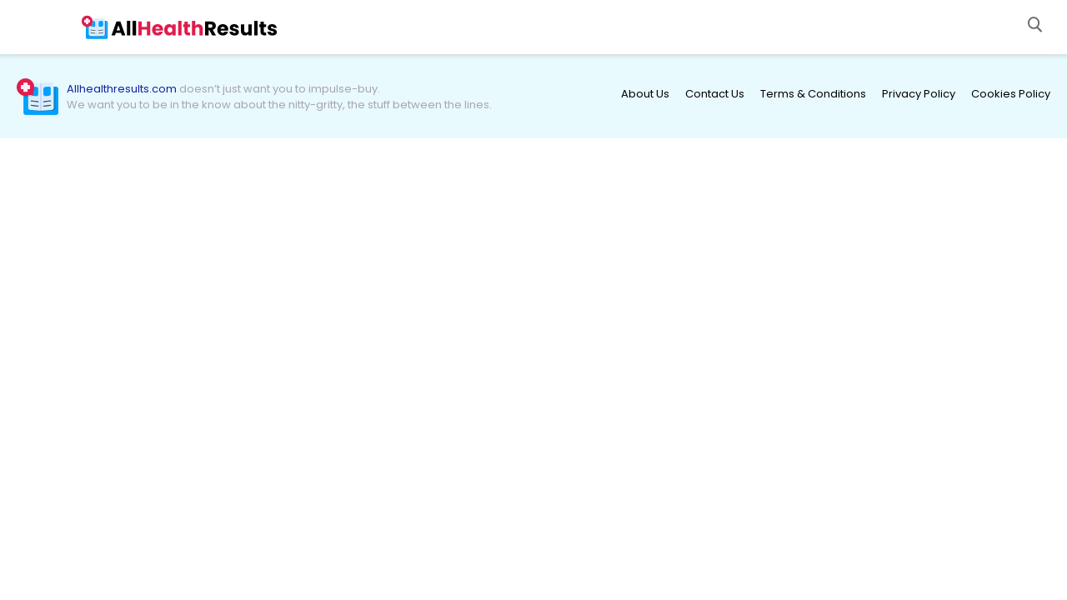This screenshot has width=1067, height=600.
Task: View the Terms & Conditions page
Action: coord(813,94)
